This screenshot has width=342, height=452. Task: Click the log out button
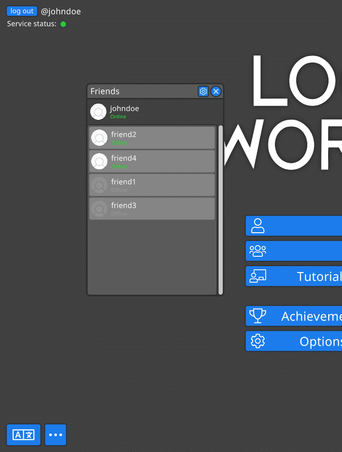click(x=22, y=11)
